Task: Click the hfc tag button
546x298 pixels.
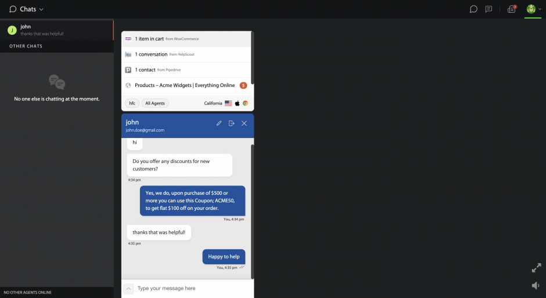Action: [x=132, y=103]
